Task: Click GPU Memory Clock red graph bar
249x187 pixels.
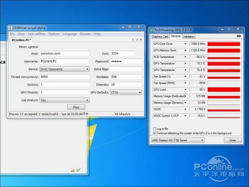Action: [x=224, y=50]
